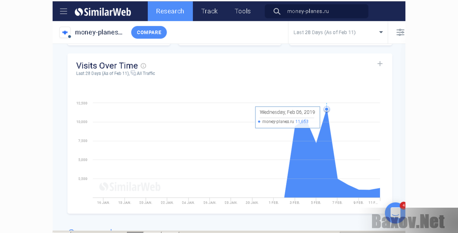The image size is (458, 233).
Task: Click the Wednesday, Feb 06, 2019 tooltip date
Action: [287, 112]
